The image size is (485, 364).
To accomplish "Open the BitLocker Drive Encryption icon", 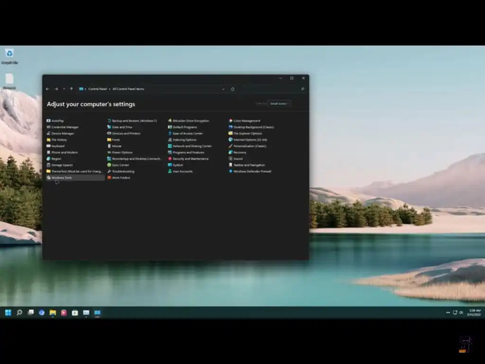I will tap(170, 121).
